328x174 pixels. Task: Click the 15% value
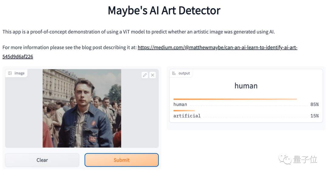(x=315, y=116)
